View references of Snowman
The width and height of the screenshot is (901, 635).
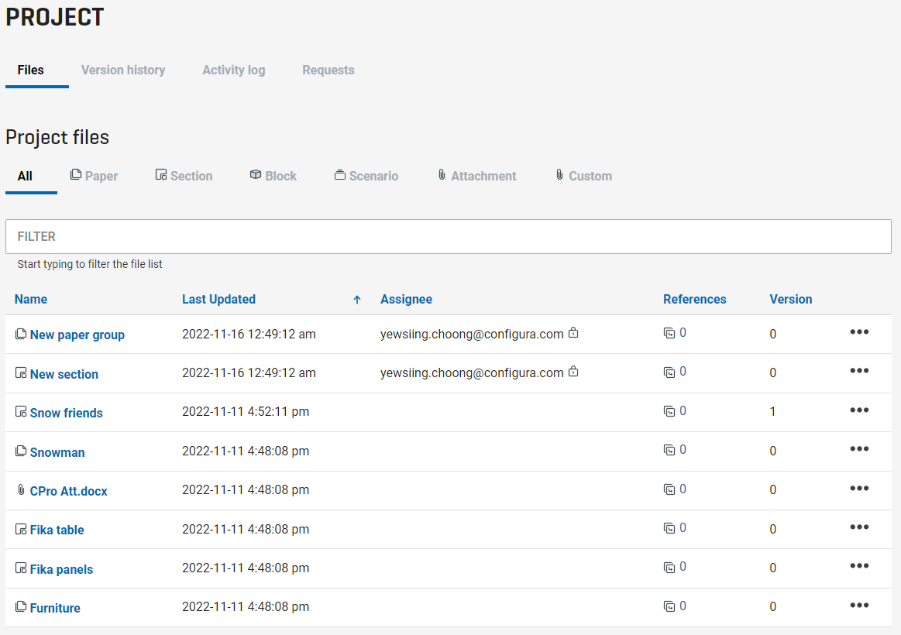click(x=676, y=450)
